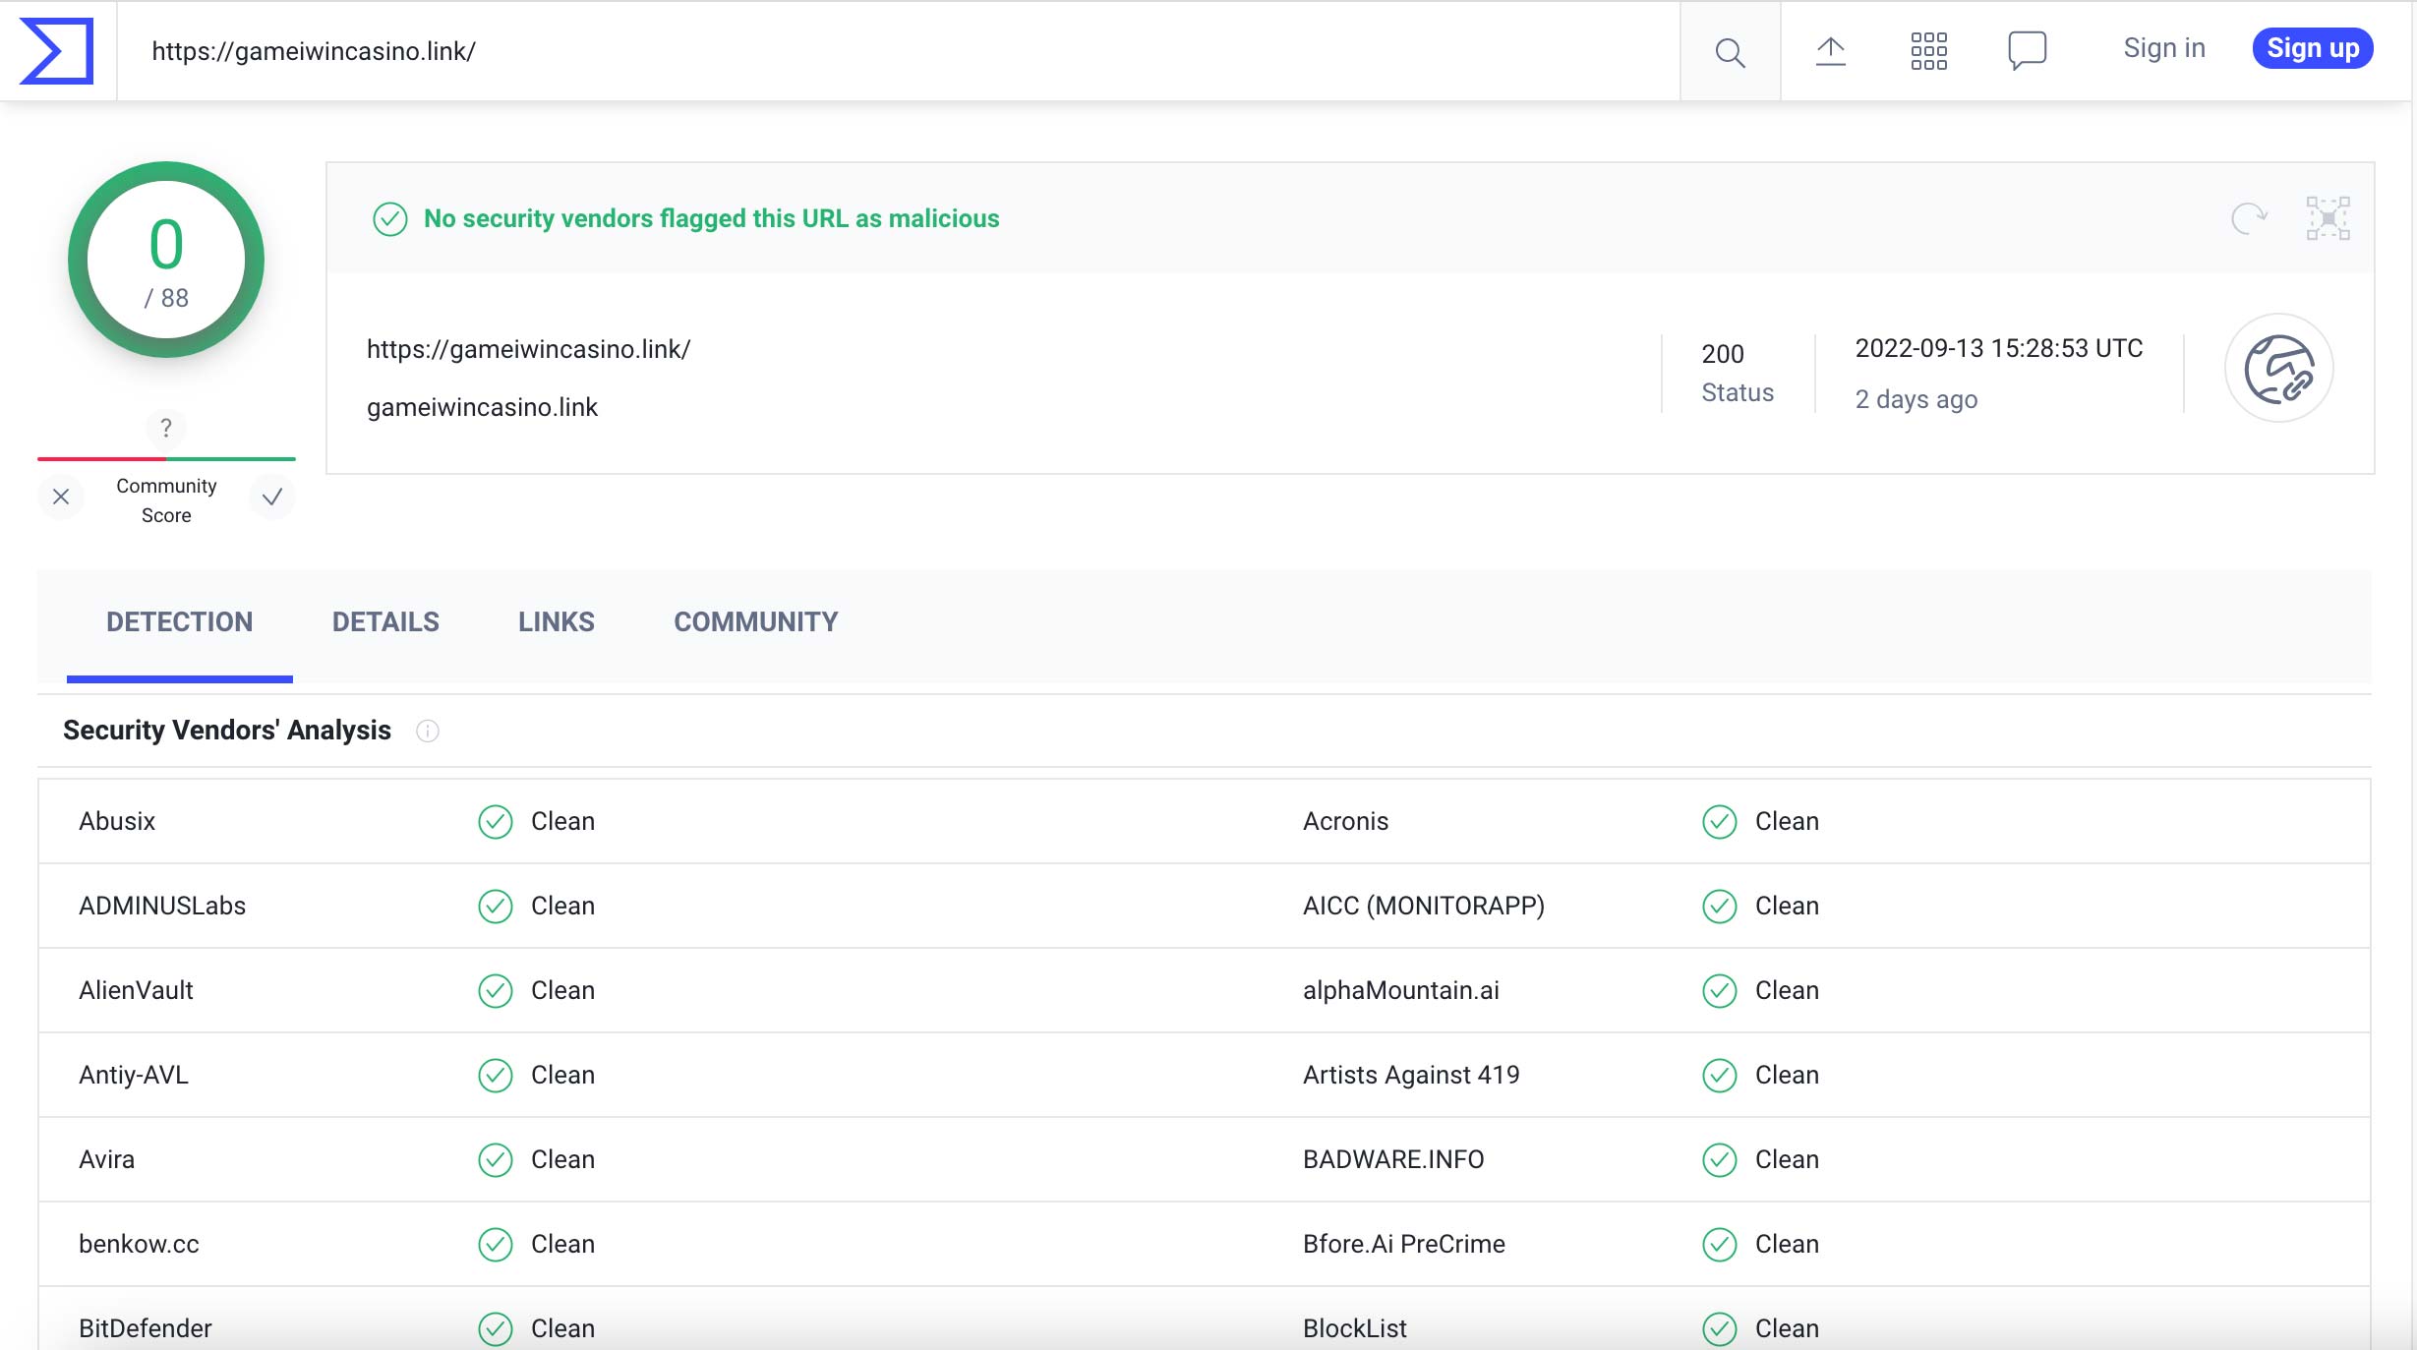This screenshot has height=1350, width=2417.
Task: Click the upload file arrow icon
Action: coord(1830,50)
